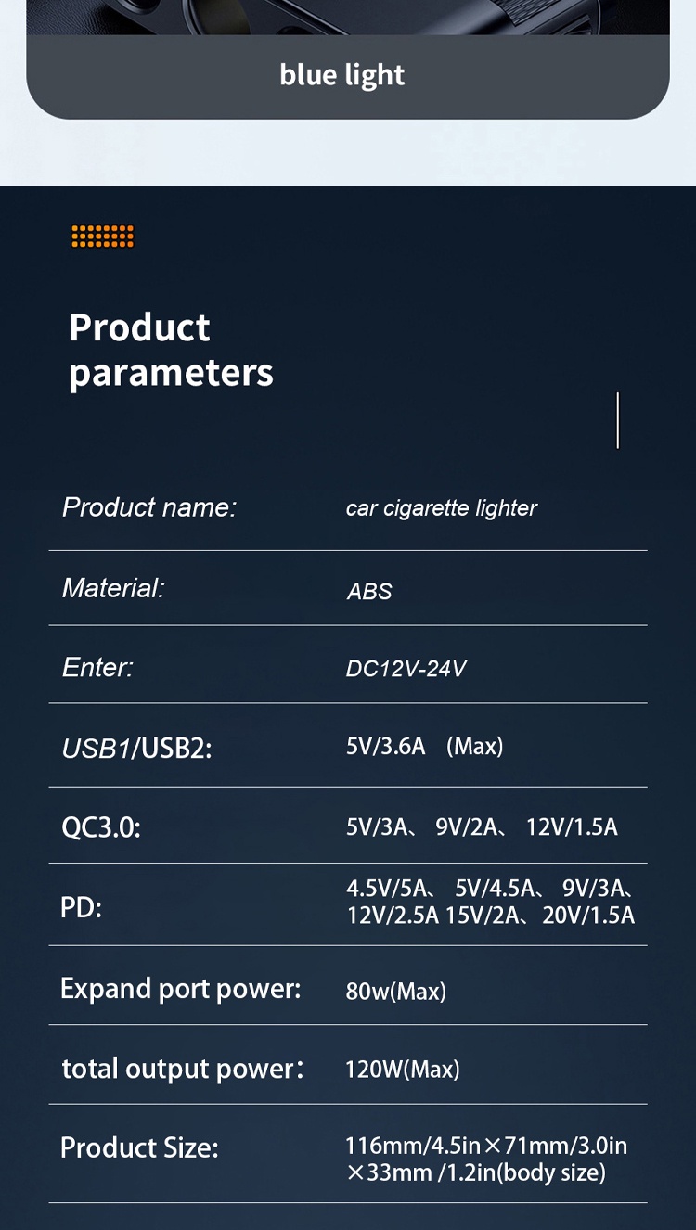Select the 'QC3.0:' row label
Screen dimensions: 696x1230
click(100, 826)
